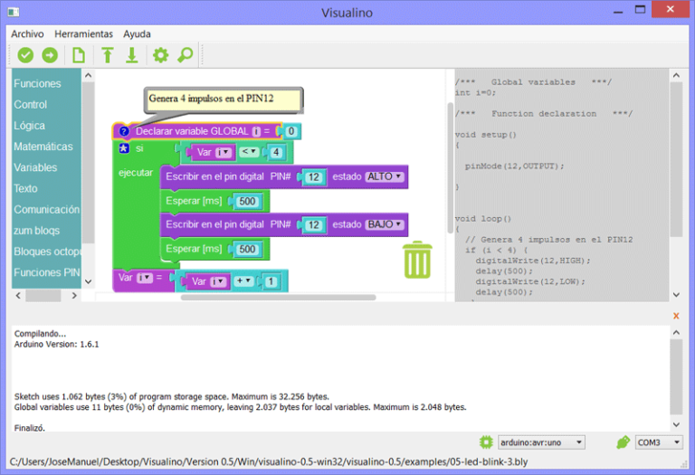The image size is (695, 475).
Task: Create a new file with the page icon
Action: [79, 55]
